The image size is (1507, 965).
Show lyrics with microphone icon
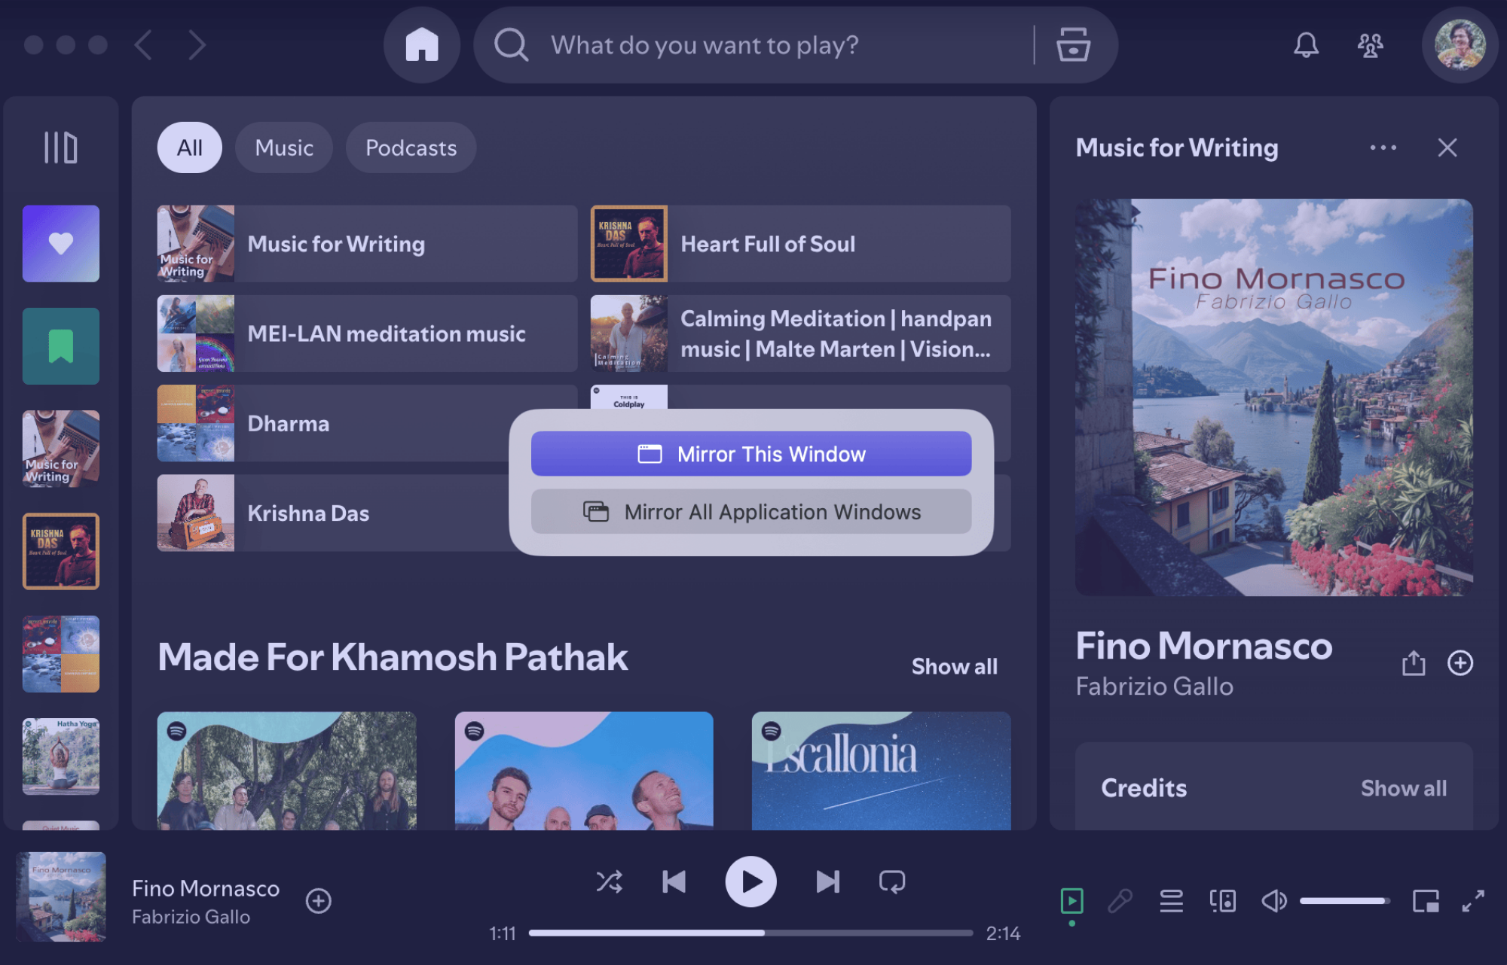[x=1120, y=901]
